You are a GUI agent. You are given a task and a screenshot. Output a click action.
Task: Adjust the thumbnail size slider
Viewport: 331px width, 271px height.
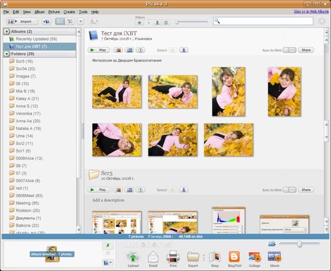pyautogui.click(x=299, y=244)
